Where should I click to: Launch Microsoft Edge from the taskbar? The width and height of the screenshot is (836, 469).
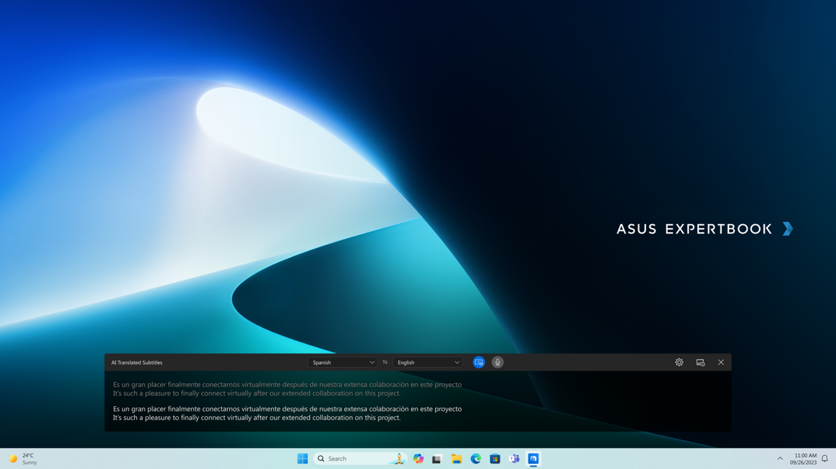click(x=475, y=459)
